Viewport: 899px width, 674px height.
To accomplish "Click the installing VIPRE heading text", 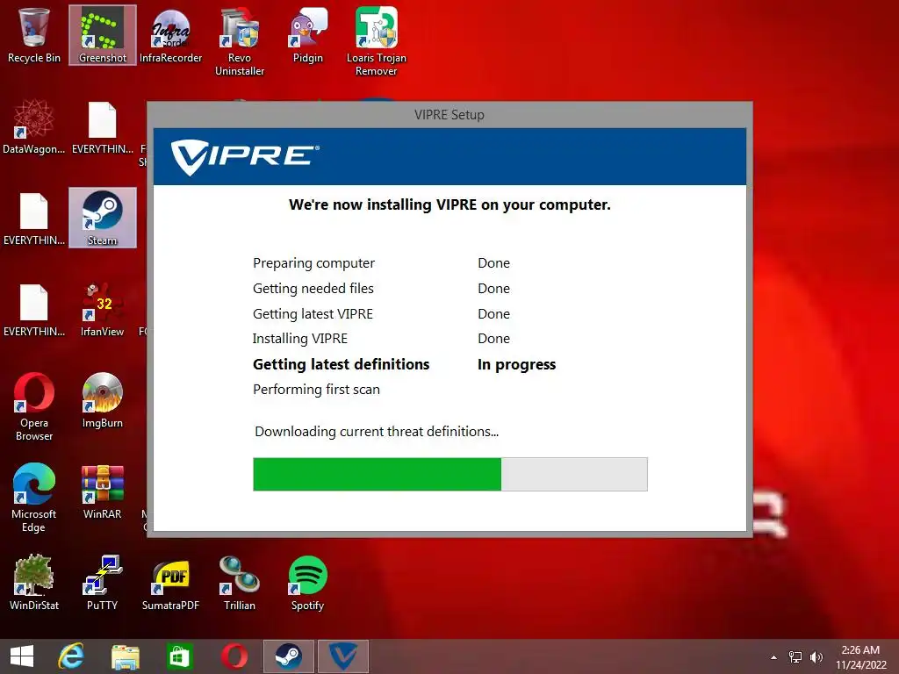I will 449,204.
